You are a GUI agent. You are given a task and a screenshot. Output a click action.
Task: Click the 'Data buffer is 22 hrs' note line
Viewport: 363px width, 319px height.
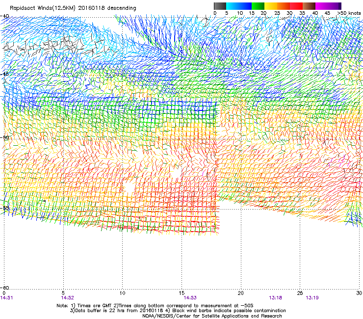point(178,311)
